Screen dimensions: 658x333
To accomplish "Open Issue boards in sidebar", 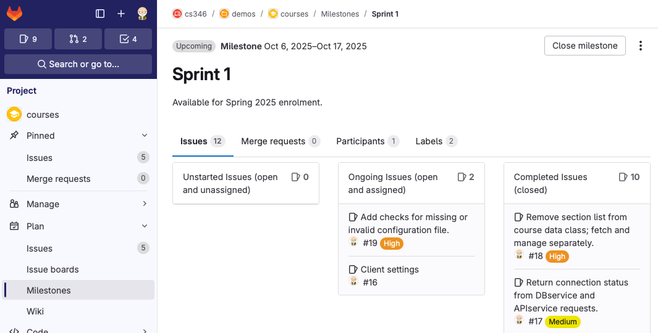I will click(x=53, y=269).
